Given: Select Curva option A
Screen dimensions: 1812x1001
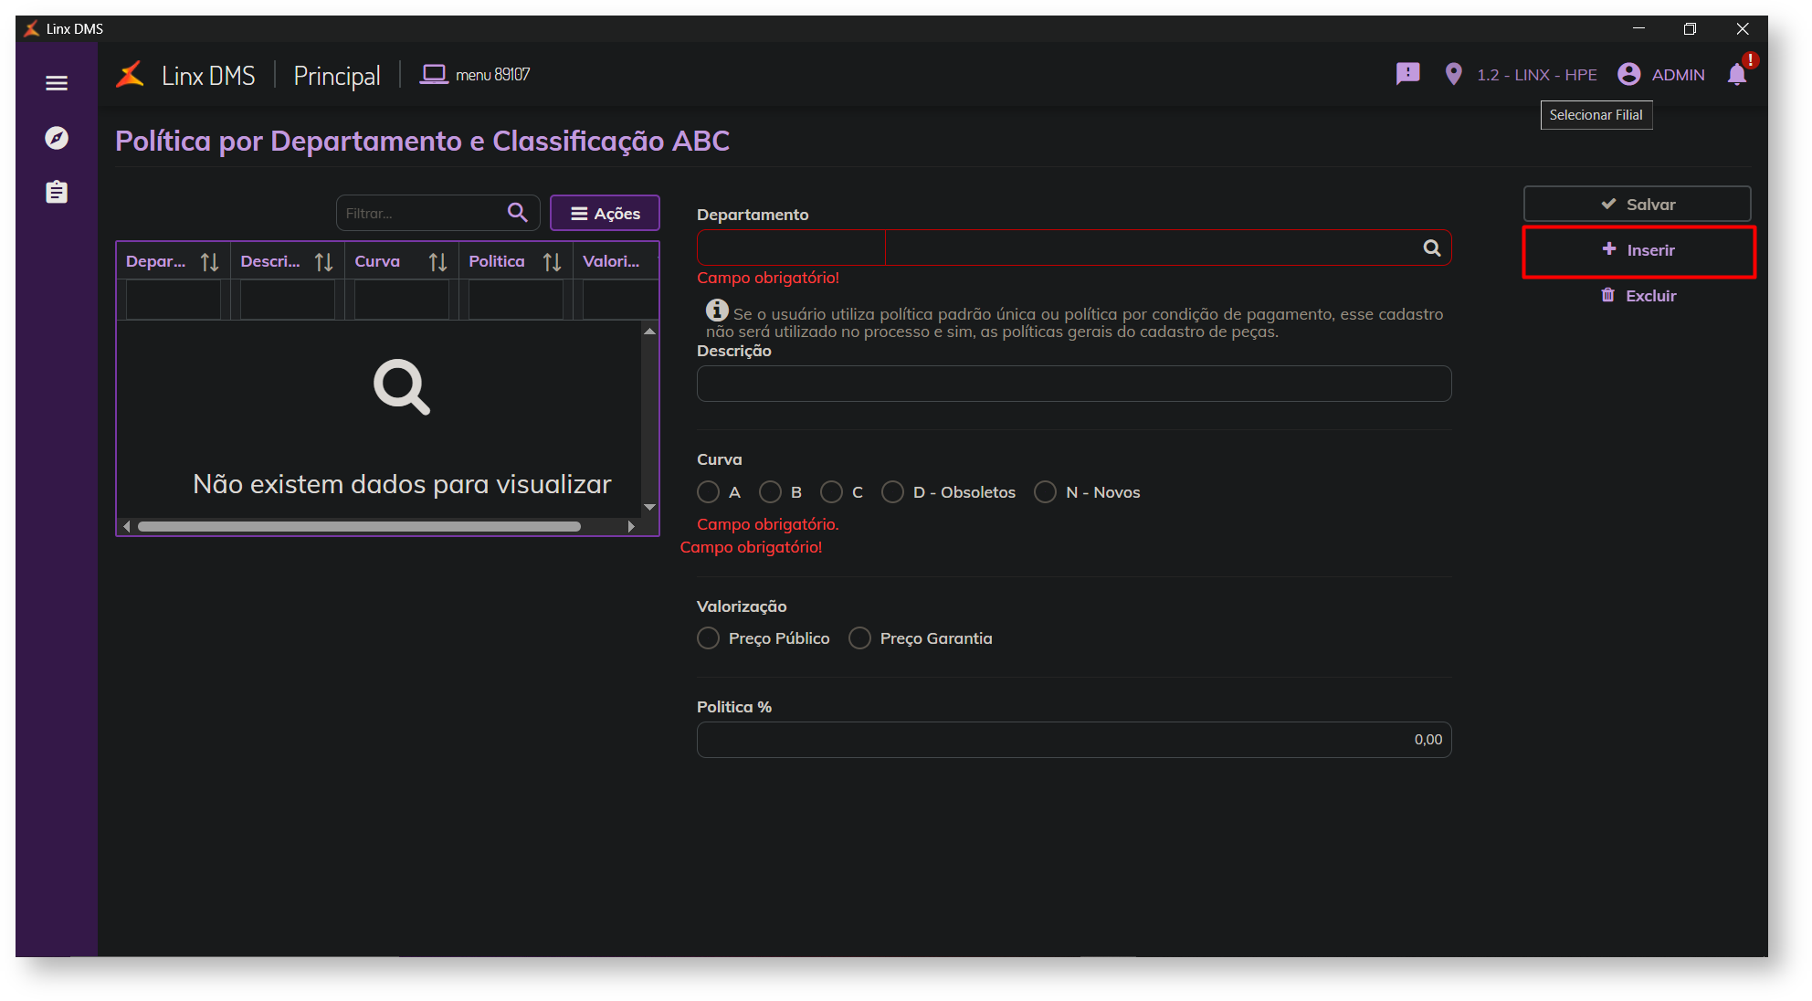Looking at the screenshot, I should 708,492.
